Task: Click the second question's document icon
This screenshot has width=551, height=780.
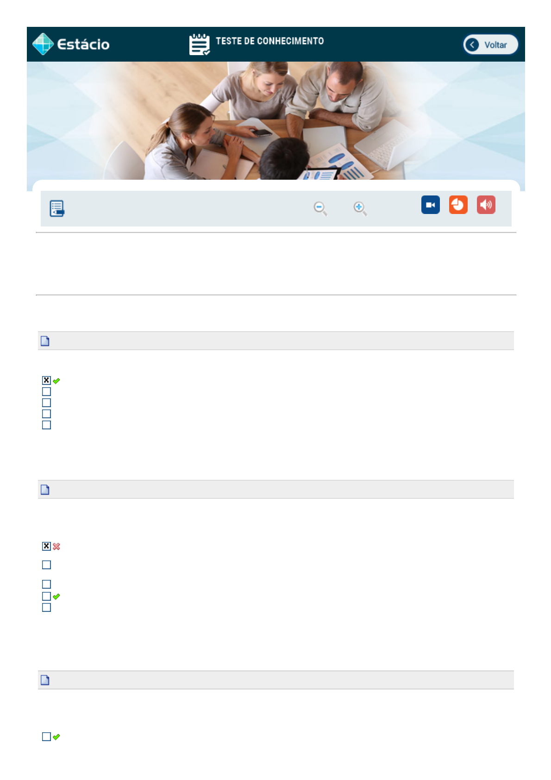Action: click(45, 490)
